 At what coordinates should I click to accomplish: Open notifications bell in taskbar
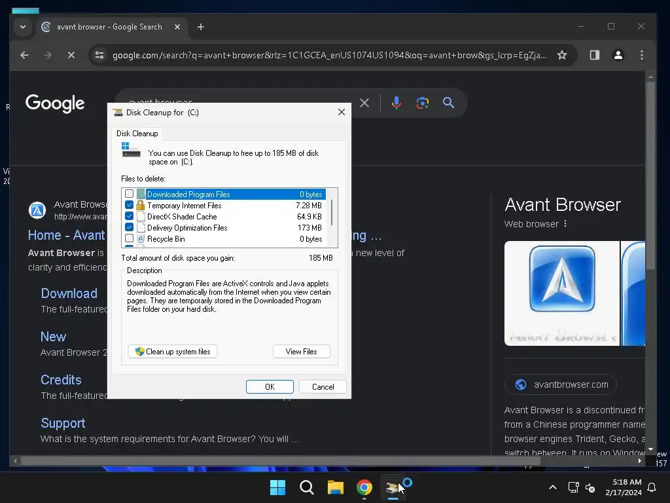tap(652, 487)
